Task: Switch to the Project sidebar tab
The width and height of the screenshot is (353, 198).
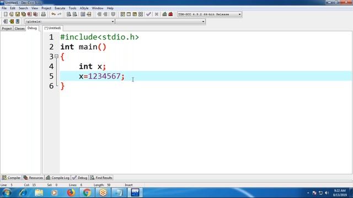Action: pyautogui.click(x=7, y=29)
